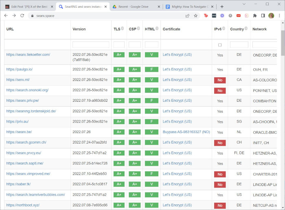
Task: Open the red Tp extension icon
Action: pos(206,16)
